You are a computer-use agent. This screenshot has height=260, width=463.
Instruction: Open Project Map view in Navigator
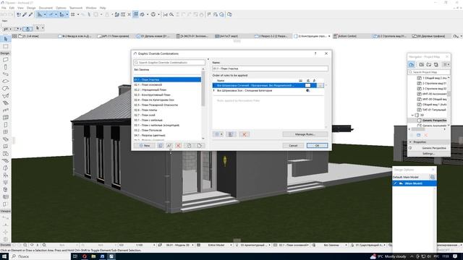412,64
